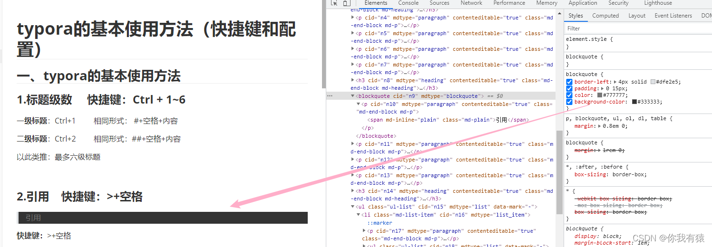Screen dimensions: 712x247
Task: Click the box-sizing: border-box declaration under *, :after, :before
Action: tap(611, 174)
